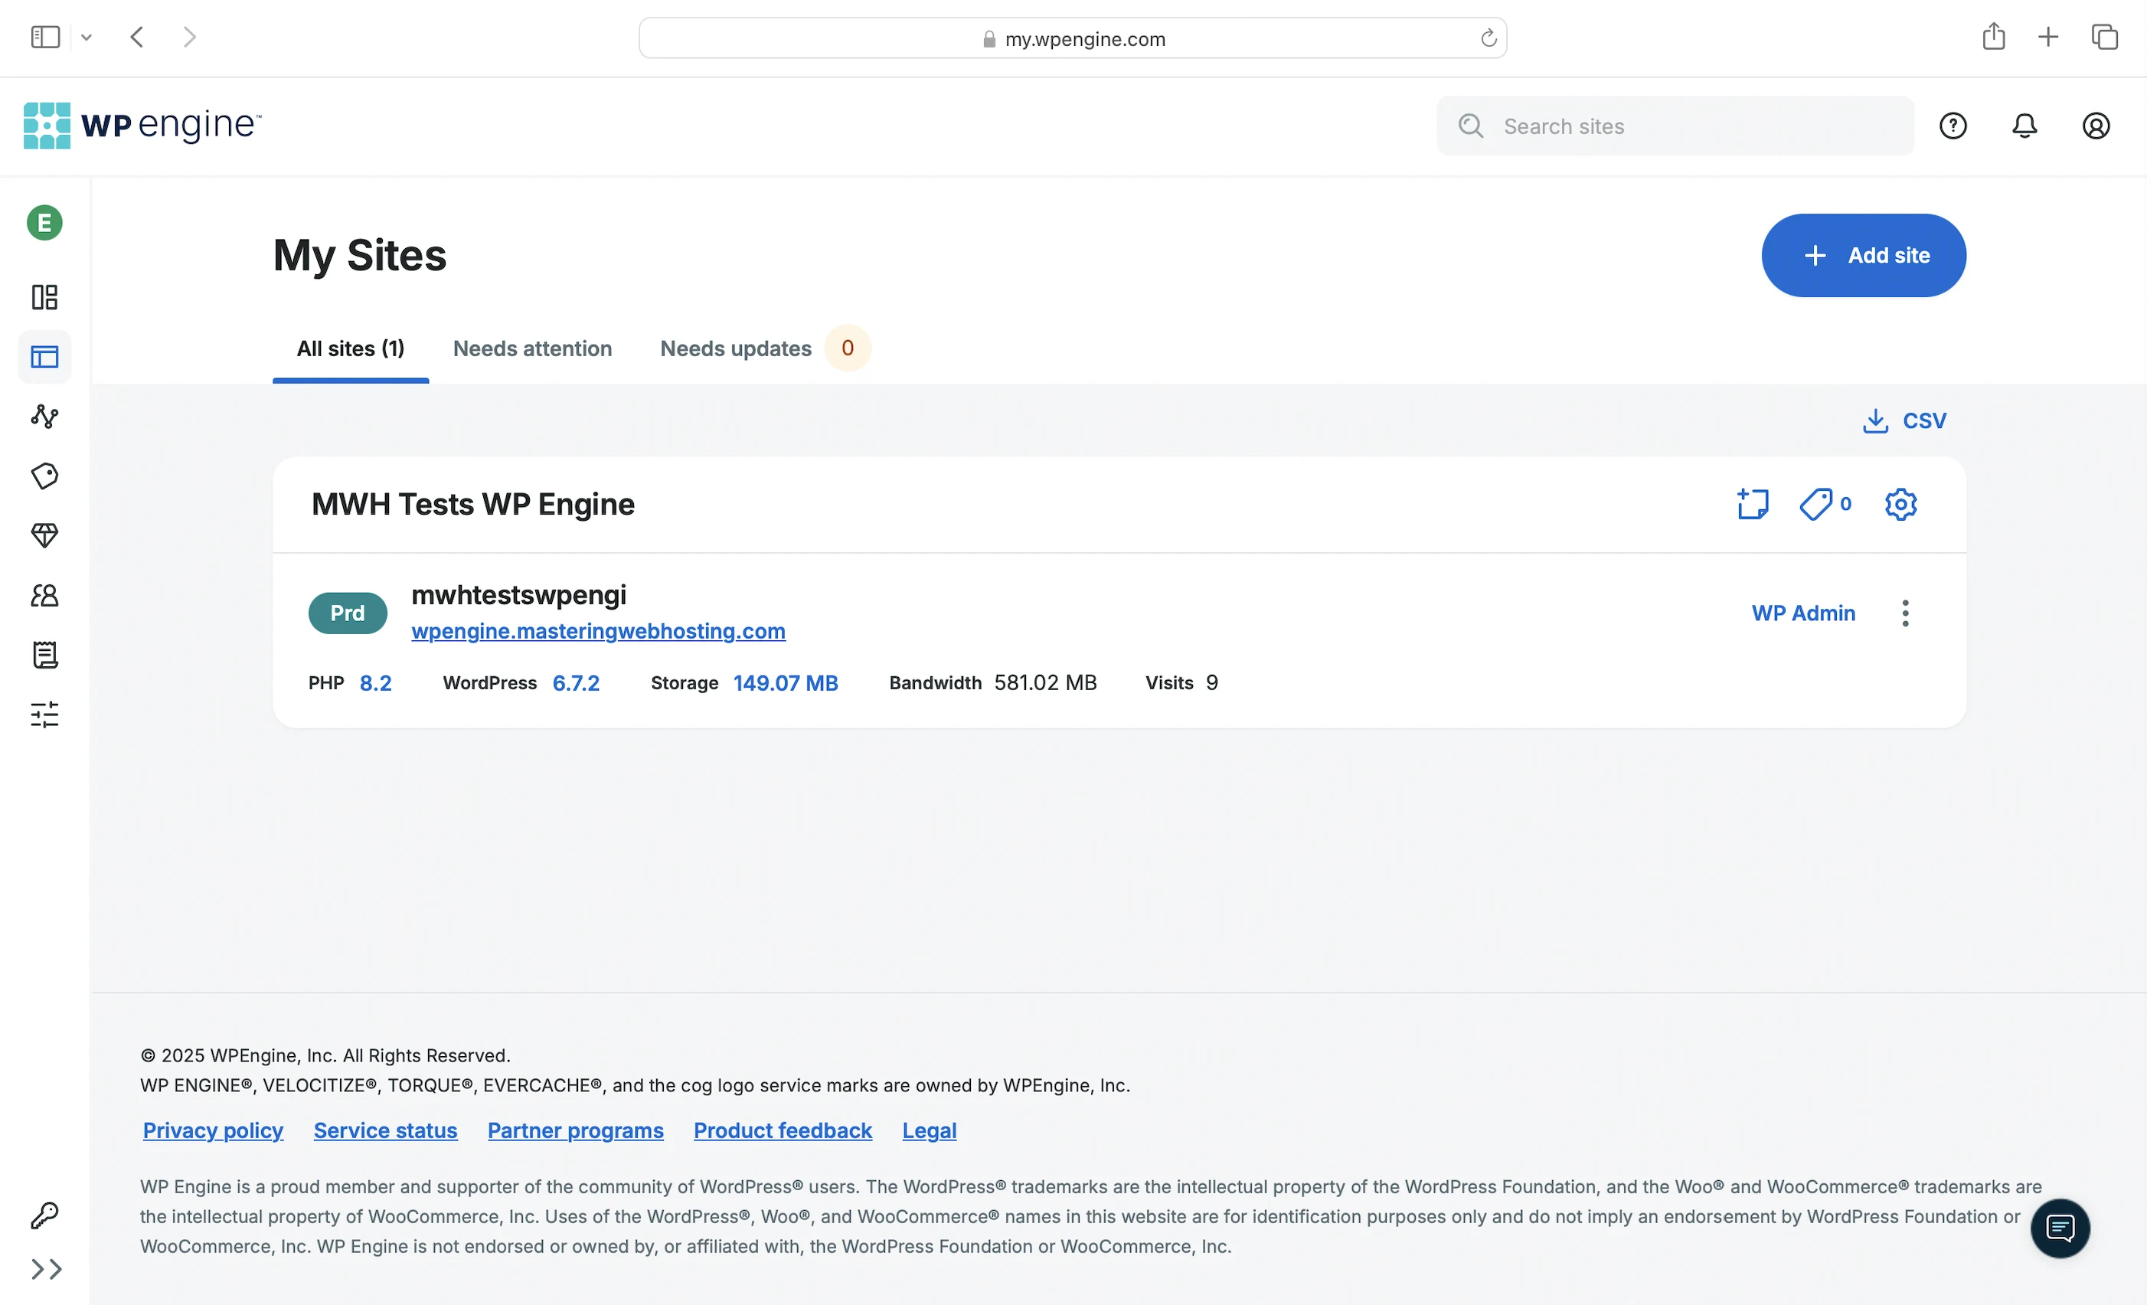Click the key icon in sidebar
The image size is (2147, 1305).
[44, 1215]
